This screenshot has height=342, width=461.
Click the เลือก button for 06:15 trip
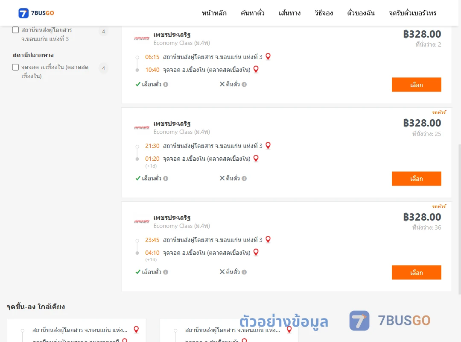pyautogui.click(x=416, y=85)
